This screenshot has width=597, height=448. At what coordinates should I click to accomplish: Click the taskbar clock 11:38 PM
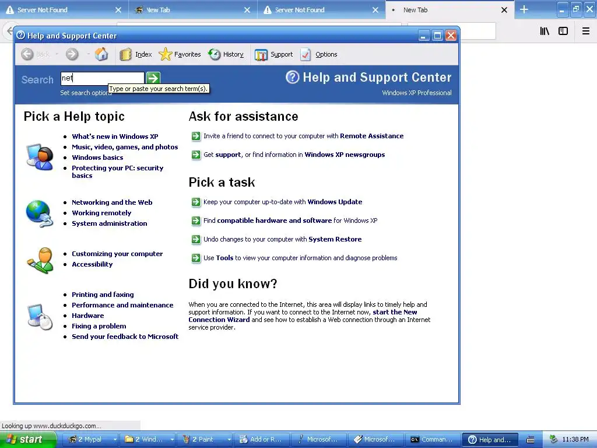[575, 439]
